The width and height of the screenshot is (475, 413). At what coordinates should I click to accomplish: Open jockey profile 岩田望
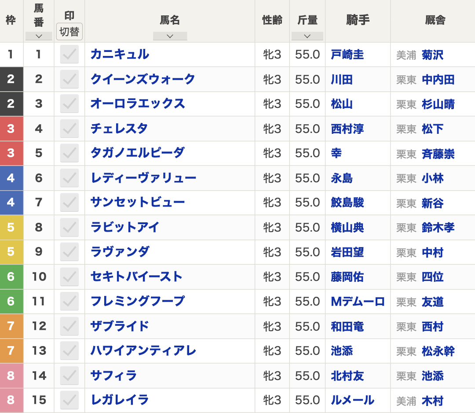[347, 253]
